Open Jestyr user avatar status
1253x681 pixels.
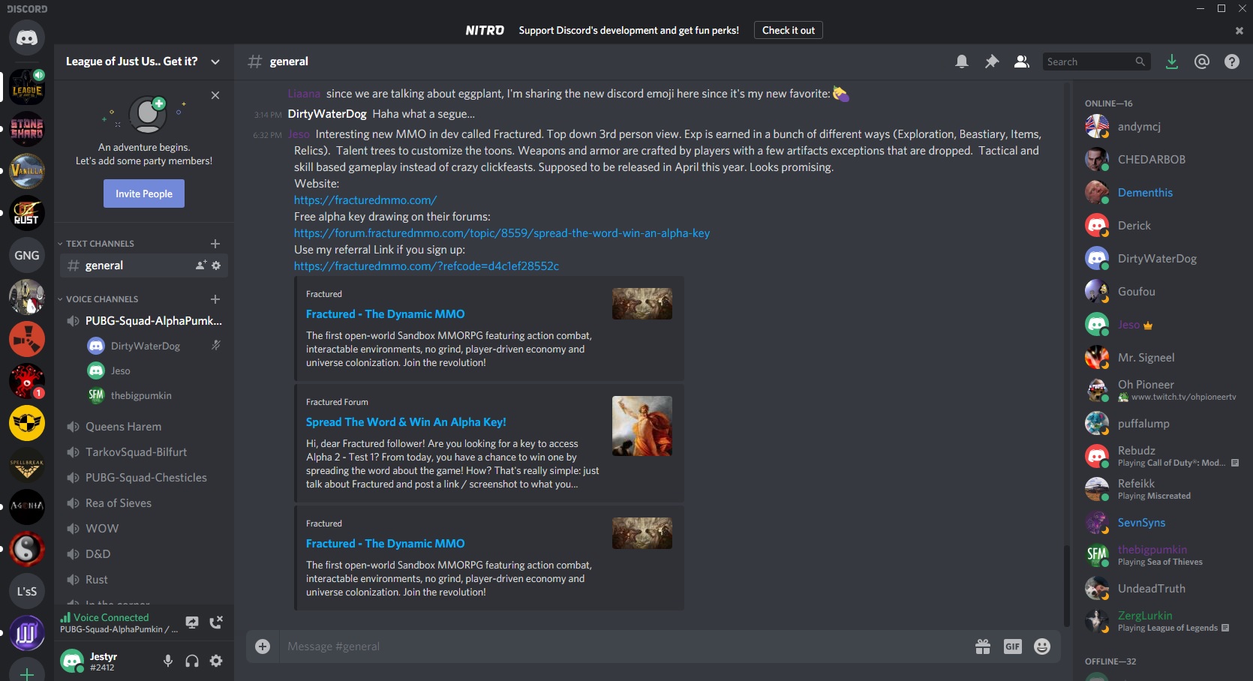(72, 661)
